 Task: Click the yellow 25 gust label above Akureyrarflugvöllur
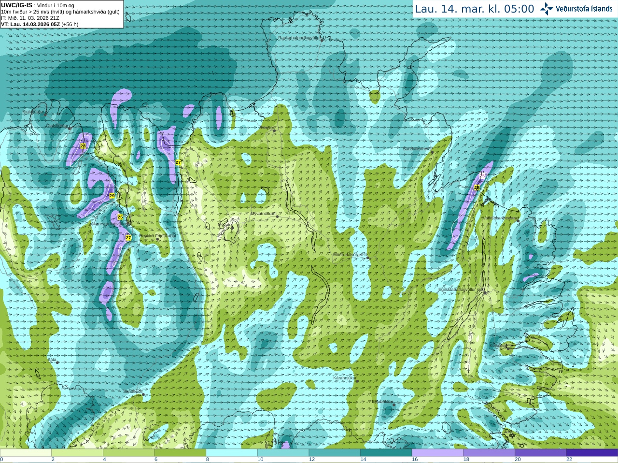click(x=120, y=217)
